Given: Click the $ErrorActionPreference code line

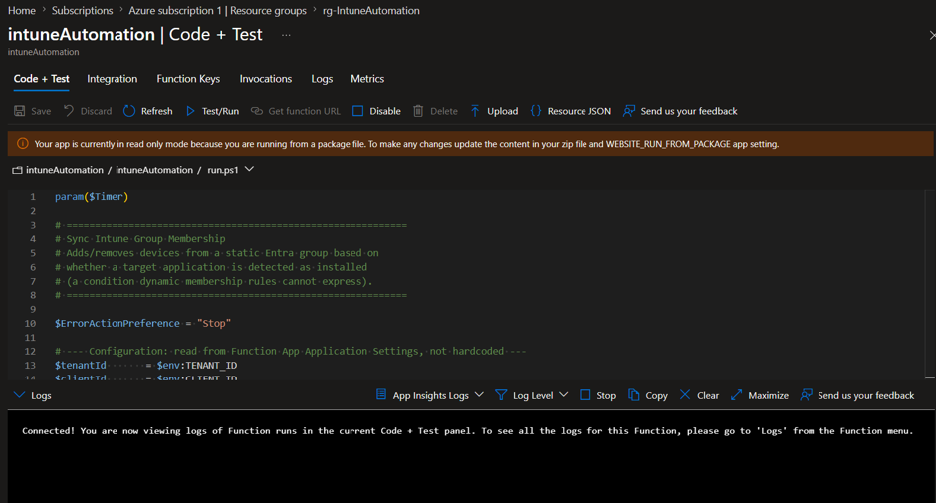Looking at the screenshot, I should pos(142,323).
